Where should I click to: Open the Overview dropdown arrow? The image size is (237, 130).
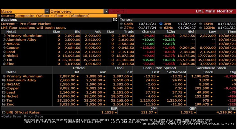point(106,11)
